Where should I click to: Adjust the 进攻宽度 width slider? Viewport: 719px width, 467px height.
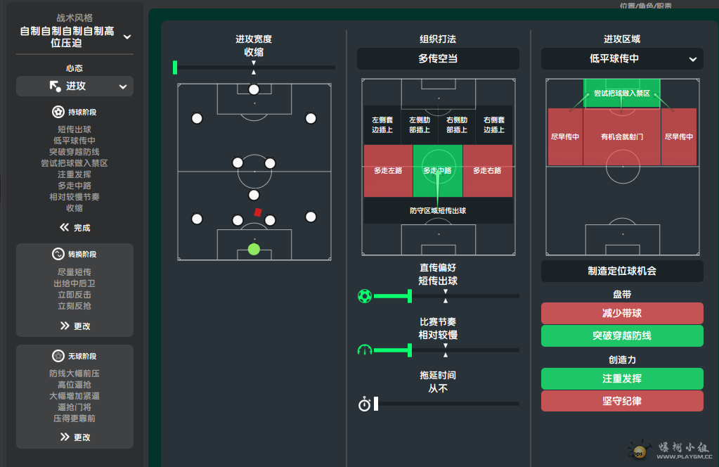coord(175,68)
